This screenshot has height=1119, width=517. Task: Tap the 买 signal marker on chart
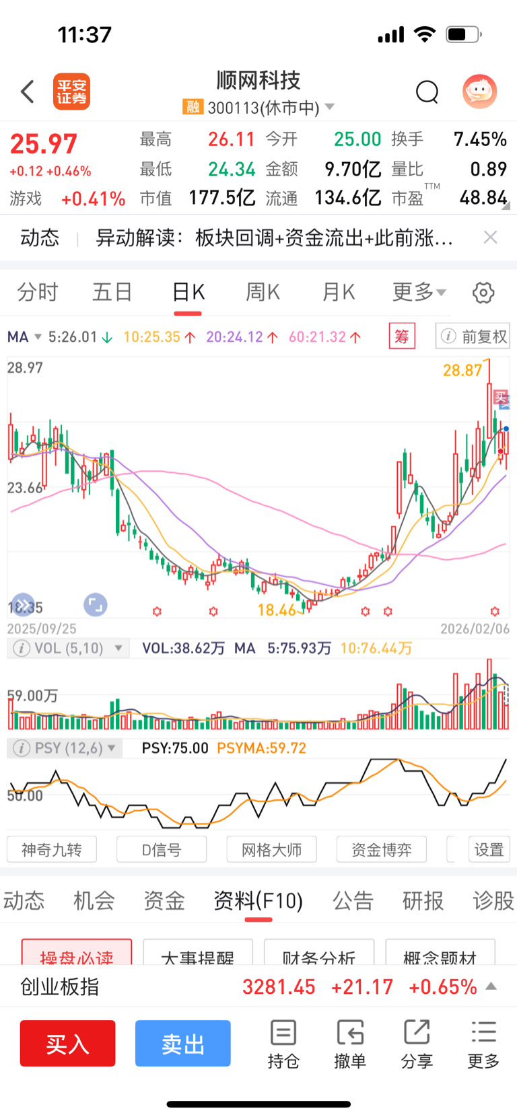point(502,398)
